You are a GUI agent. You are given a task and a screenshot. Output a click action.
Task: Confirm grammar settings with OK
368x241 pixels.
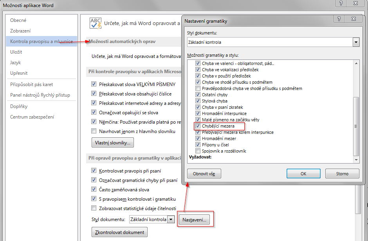tap(303, 173)
